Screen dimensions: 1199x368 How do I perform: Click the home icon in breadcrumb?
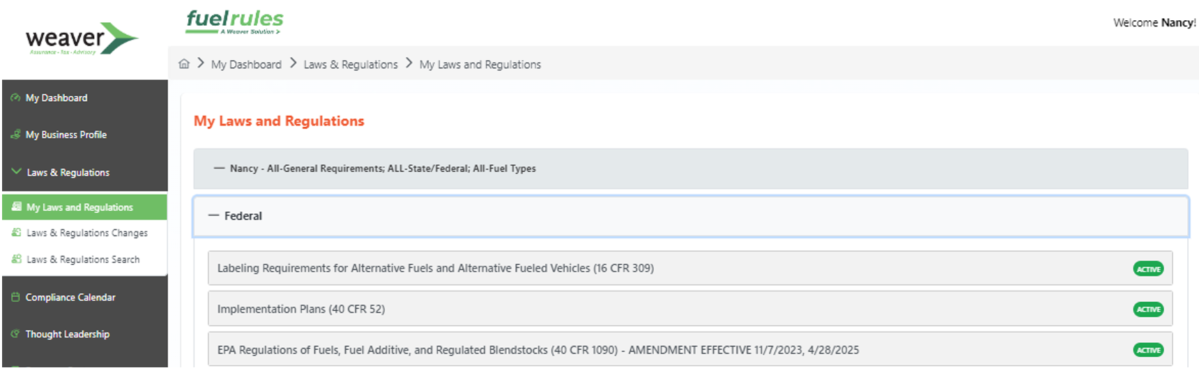tap(184, 64)
